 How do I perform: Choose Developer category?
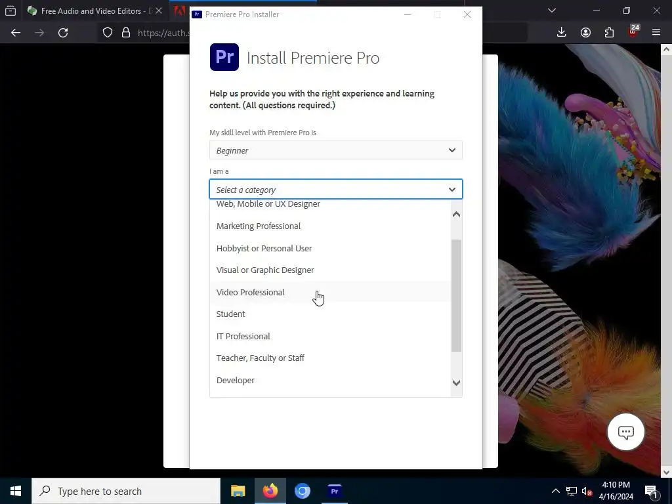[x=330, y=381]
